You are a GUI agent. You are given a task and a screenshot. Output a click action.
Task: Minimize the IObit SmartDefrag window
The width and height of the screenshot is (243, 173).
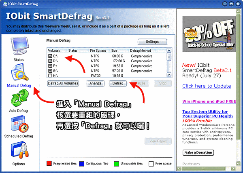point(225,4)
